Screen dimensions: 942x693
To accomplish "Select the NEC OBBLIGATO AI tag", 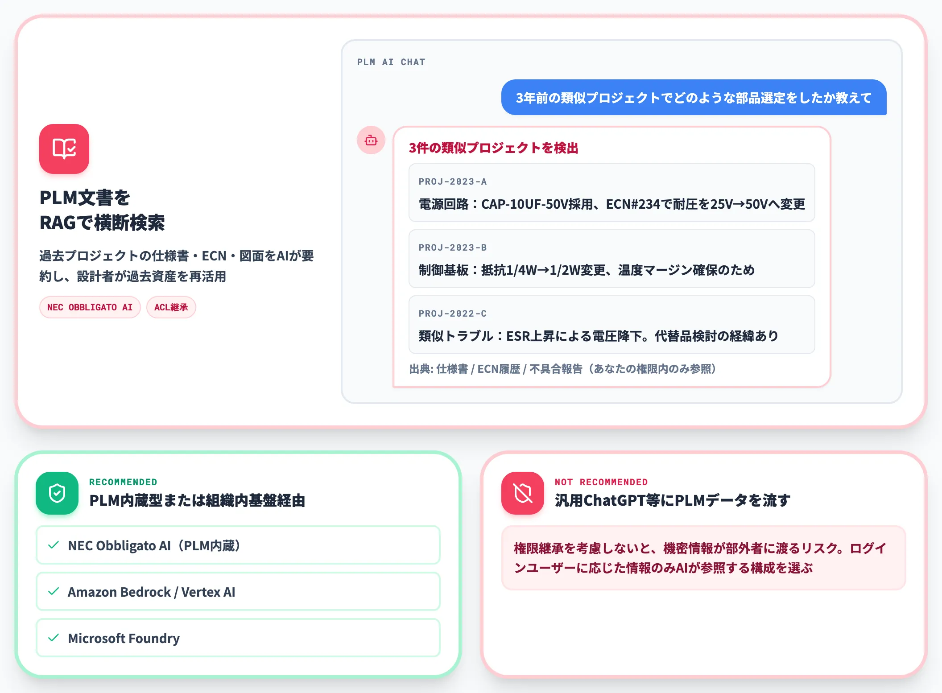I will 90,307.
